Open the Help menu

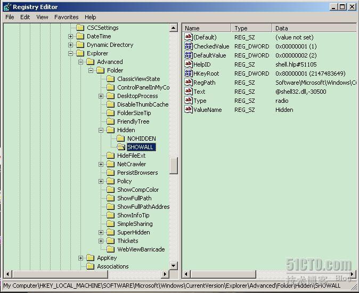[90, 17]
